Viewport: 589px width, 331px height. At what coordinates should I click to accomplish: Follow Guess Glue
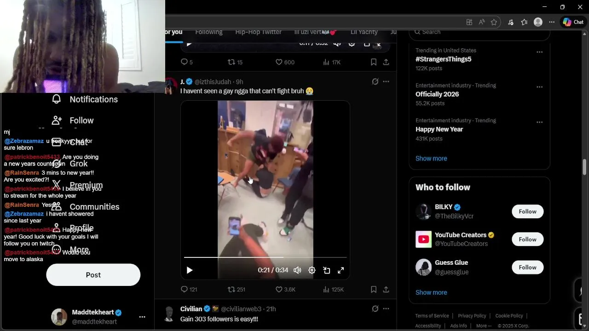[x=527, y=267]
